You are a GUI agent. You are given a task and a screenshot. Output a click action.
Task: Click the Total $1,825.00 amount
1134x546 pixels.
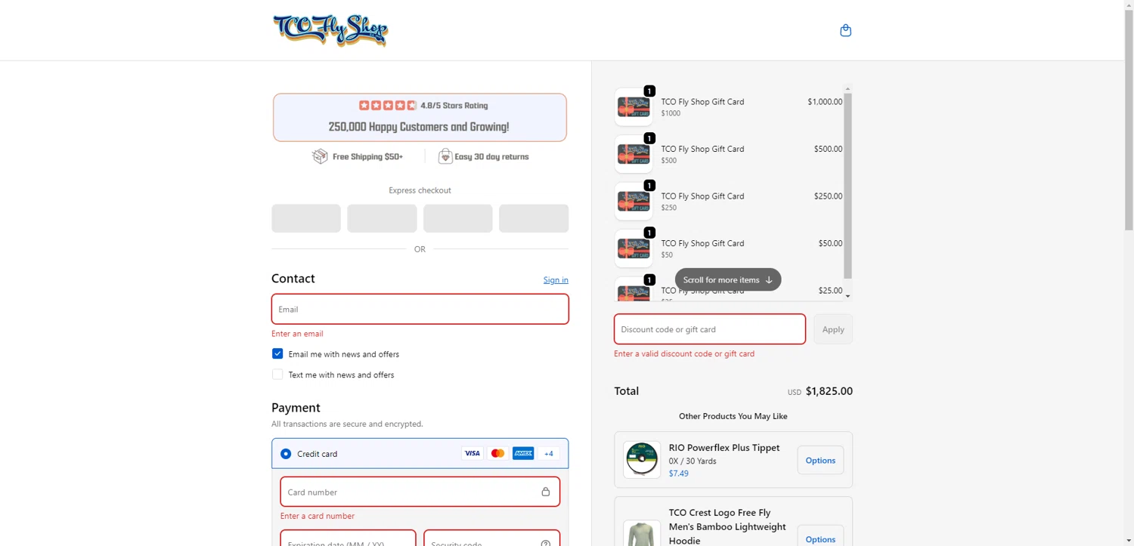point(829,391)
